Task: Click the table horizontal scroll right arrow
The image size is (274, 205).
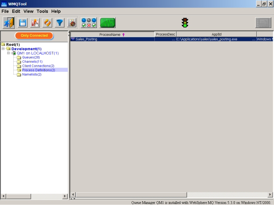Action: [270, 194]
